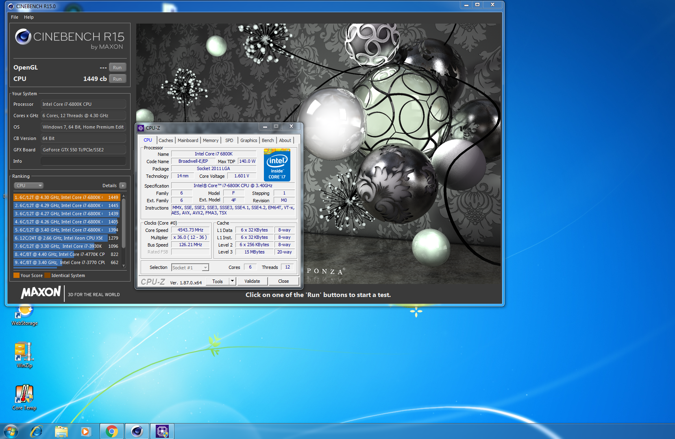Click the ranking list scrollbar

(124, 224)
